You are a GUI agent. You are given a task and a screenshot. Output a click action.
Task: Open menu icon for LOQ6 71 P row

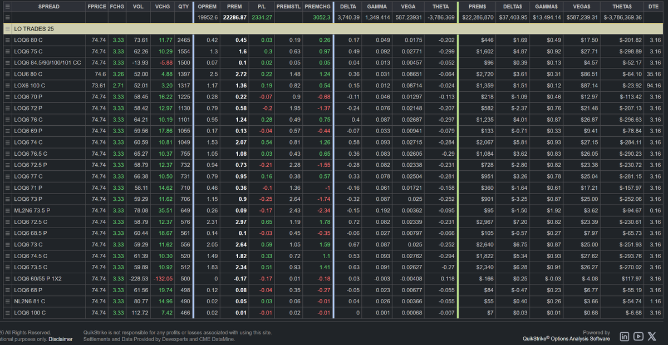coord(7,188)
